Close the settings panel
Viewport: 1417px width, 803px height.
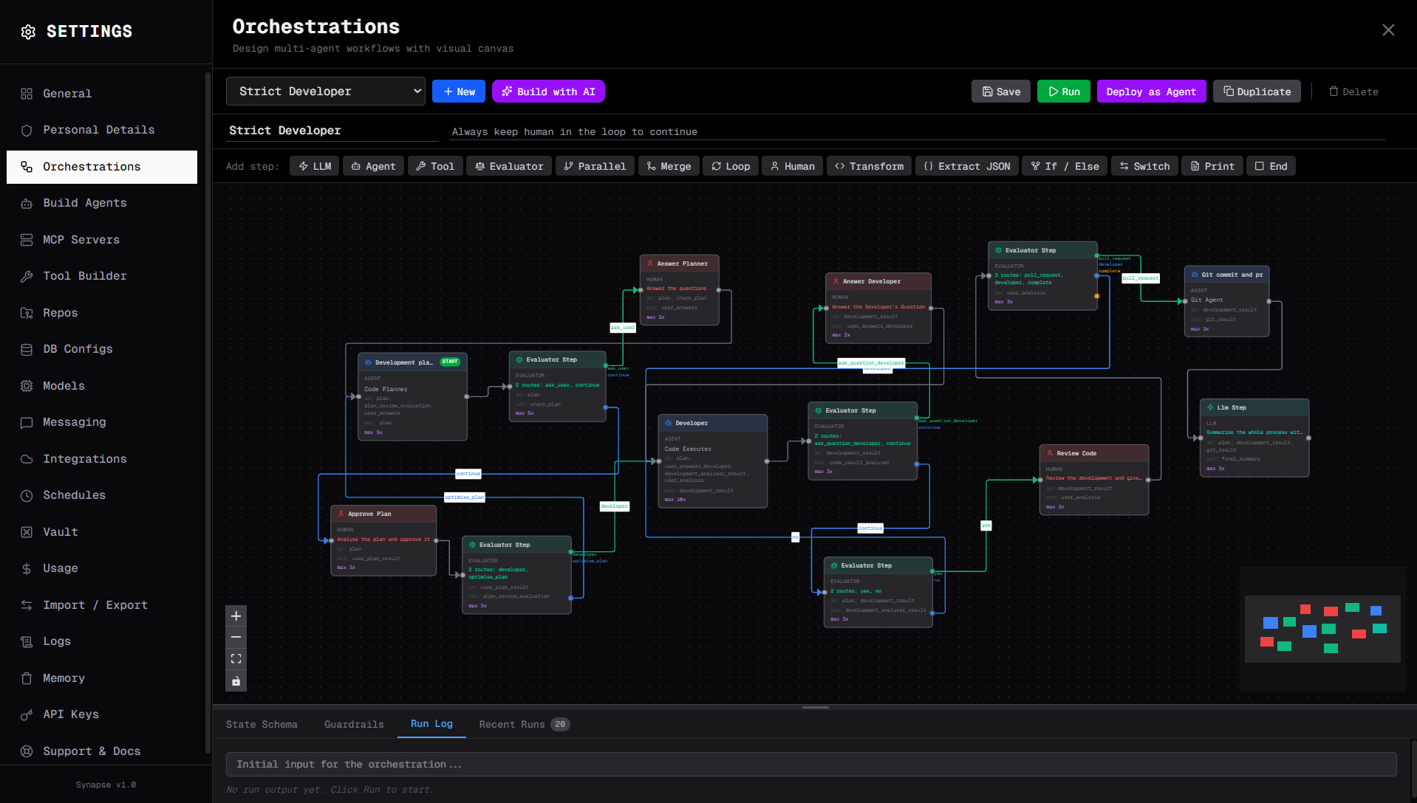click(x=1388, y=30)
